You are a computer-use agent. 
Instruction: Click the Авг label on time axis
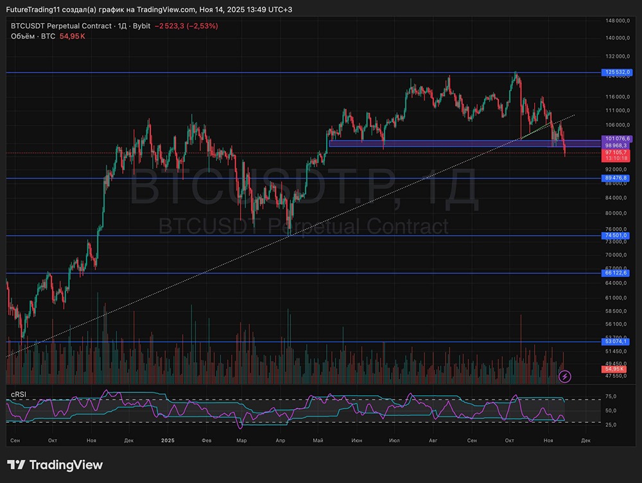(x=433, y=441)
